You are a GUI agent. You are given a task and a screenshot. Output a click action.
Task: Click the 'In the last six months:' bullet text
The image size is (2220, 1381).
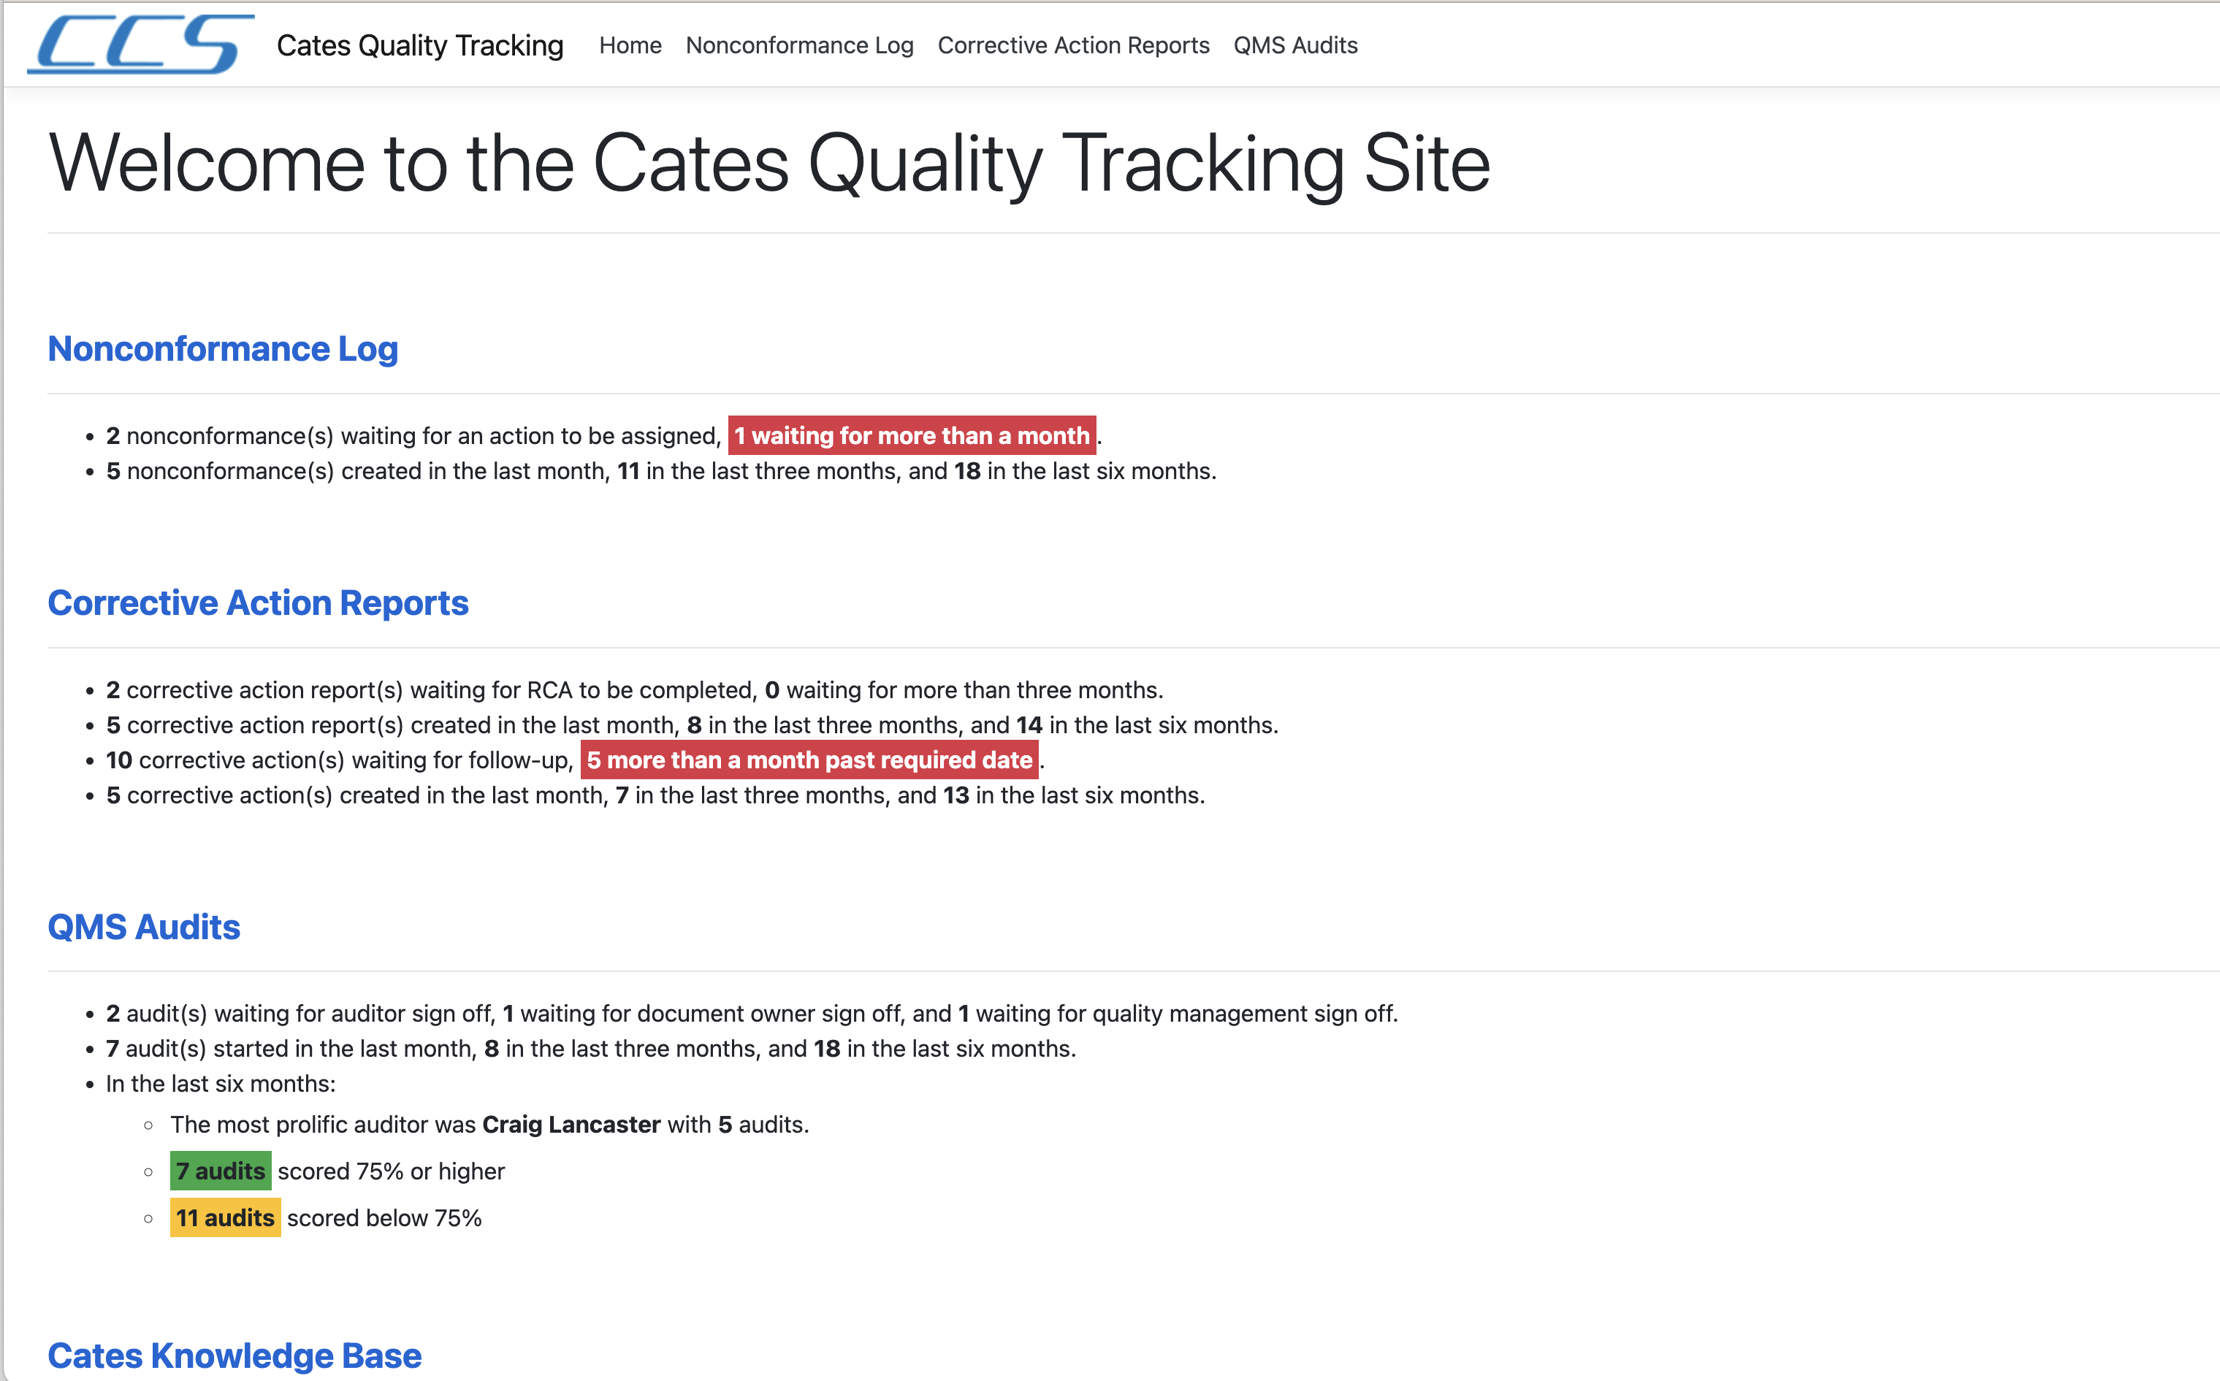point(220,1084)
